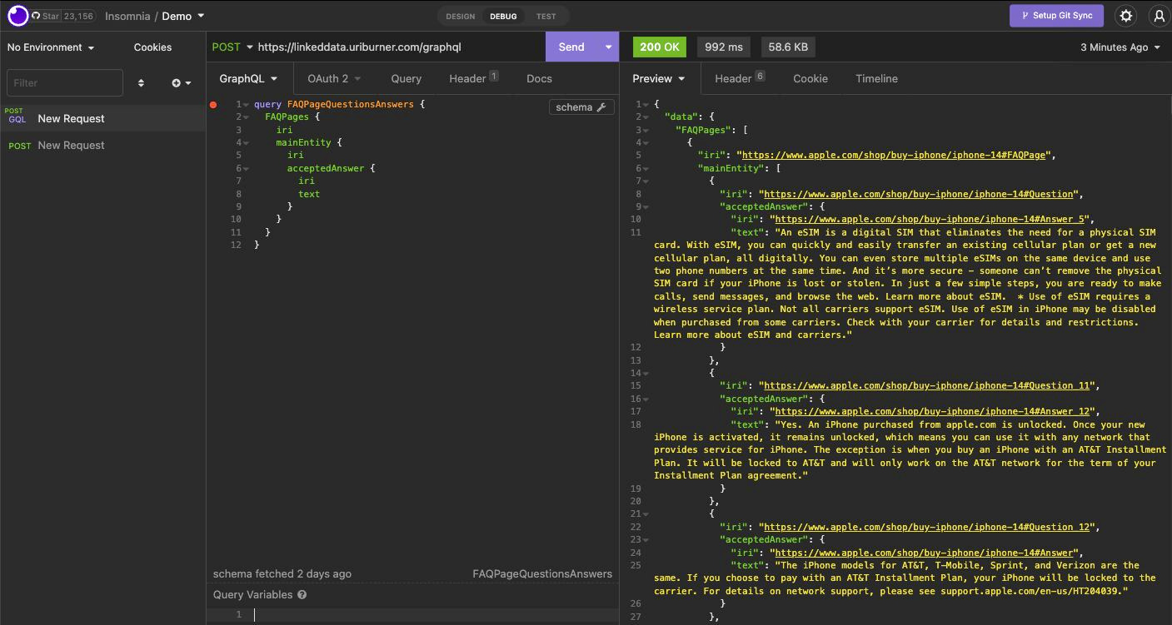Click the Filter input field
Viewport: 1172px width, 625px height.
(x=65, y=83)
